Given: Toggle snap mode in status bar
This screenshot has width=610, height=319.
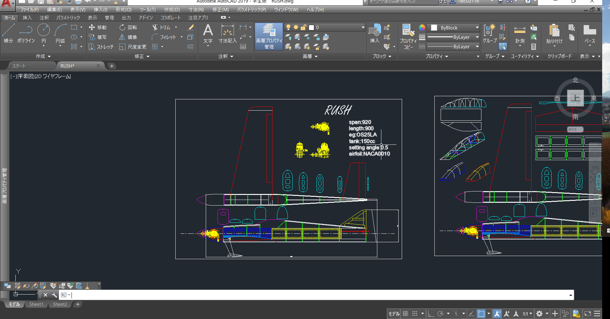Looking at the screenshot, I should [415, 314].
